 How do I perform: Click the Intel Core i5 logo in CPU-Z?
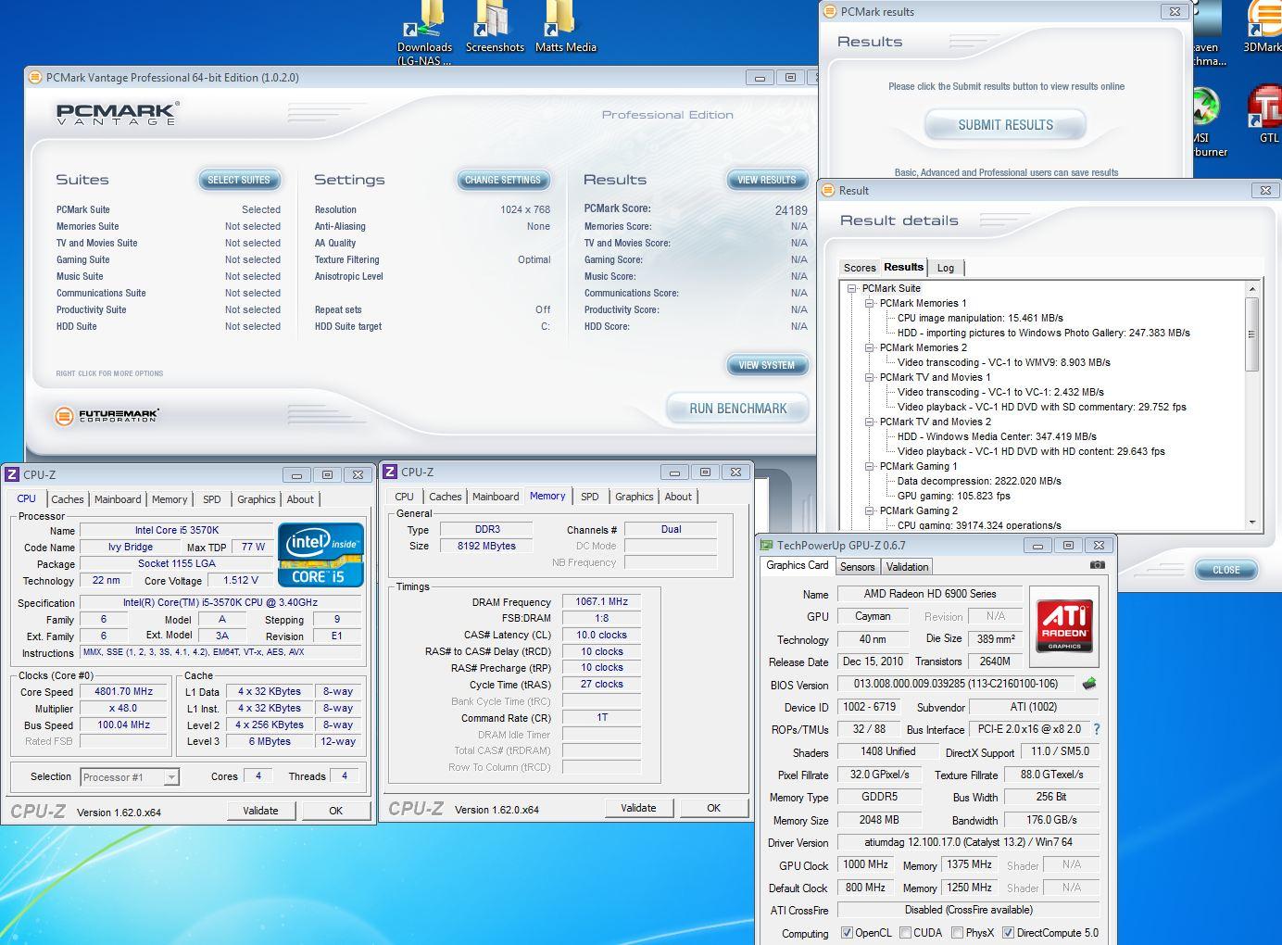click(320, 555)
